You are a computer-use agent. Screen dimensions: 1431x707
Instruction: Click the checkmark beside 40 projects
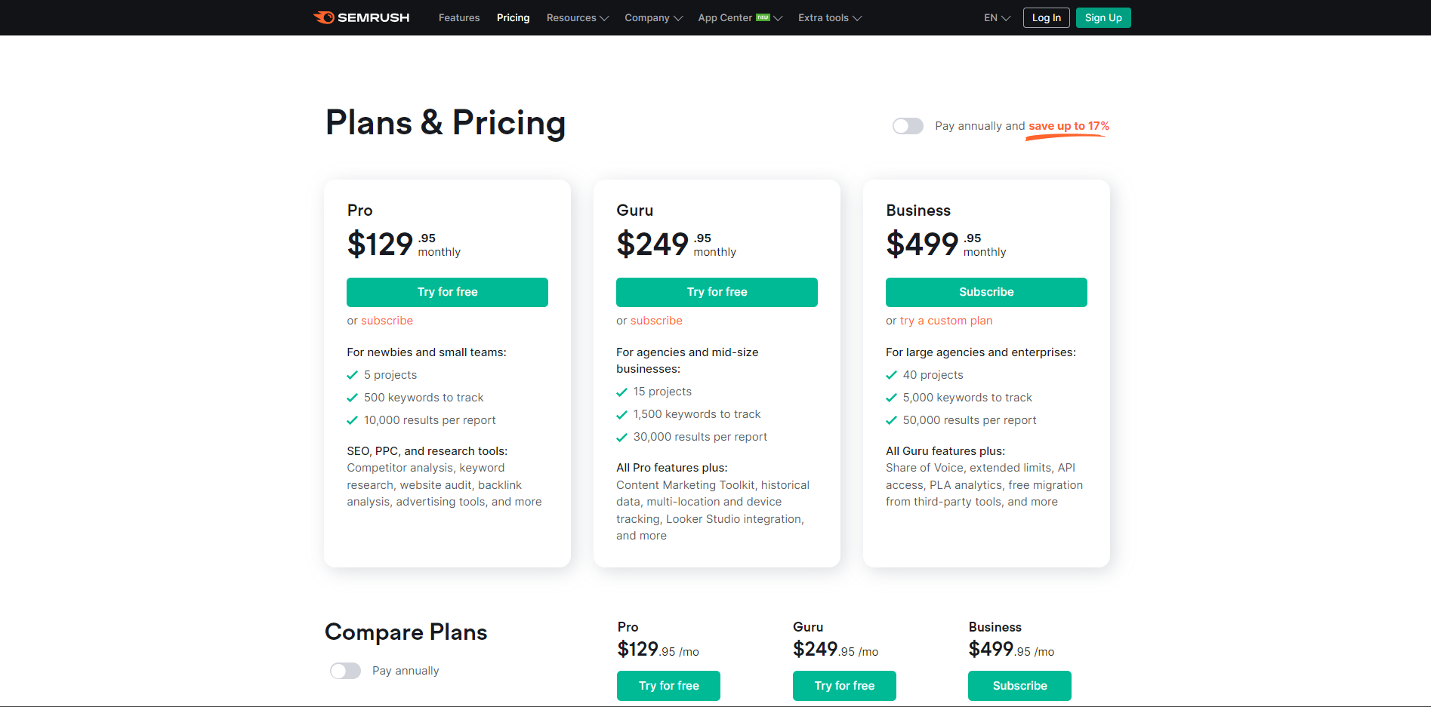click(x=891, y=375)
